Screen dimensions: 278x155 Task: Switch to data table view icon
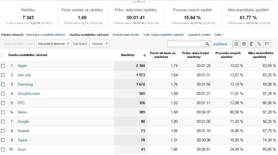[236, 44]
